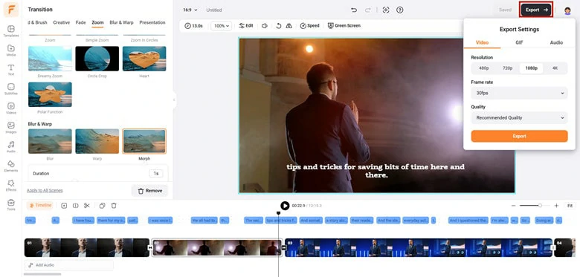Open the Green Screen tool
580x277 pixels.
[344, 26]
